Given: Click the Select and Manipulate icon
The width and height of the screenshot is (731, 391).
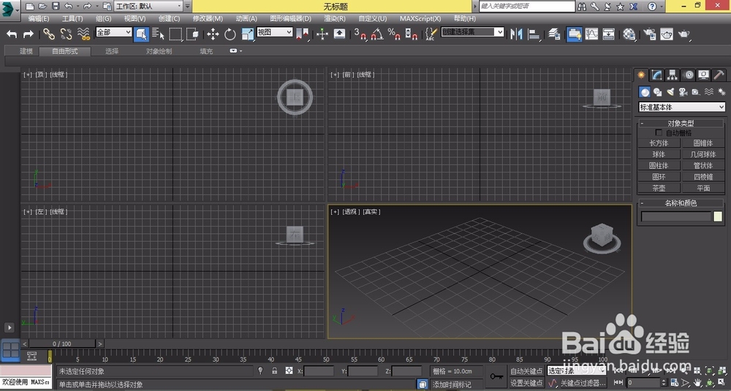Looking at the screenshot, I should (322, 34).
